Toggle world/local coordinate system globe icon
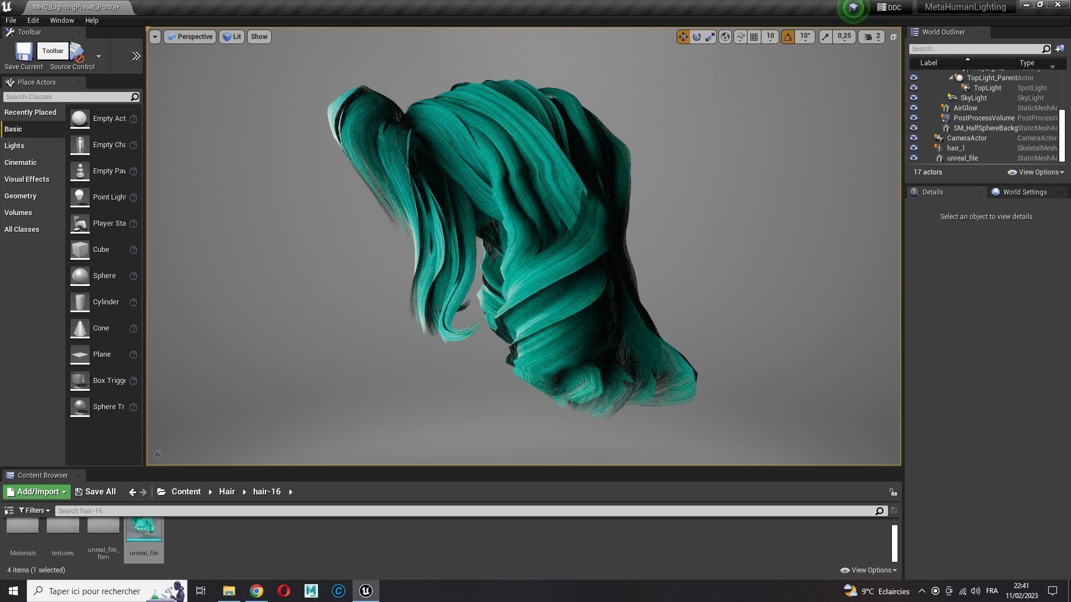 725,37
